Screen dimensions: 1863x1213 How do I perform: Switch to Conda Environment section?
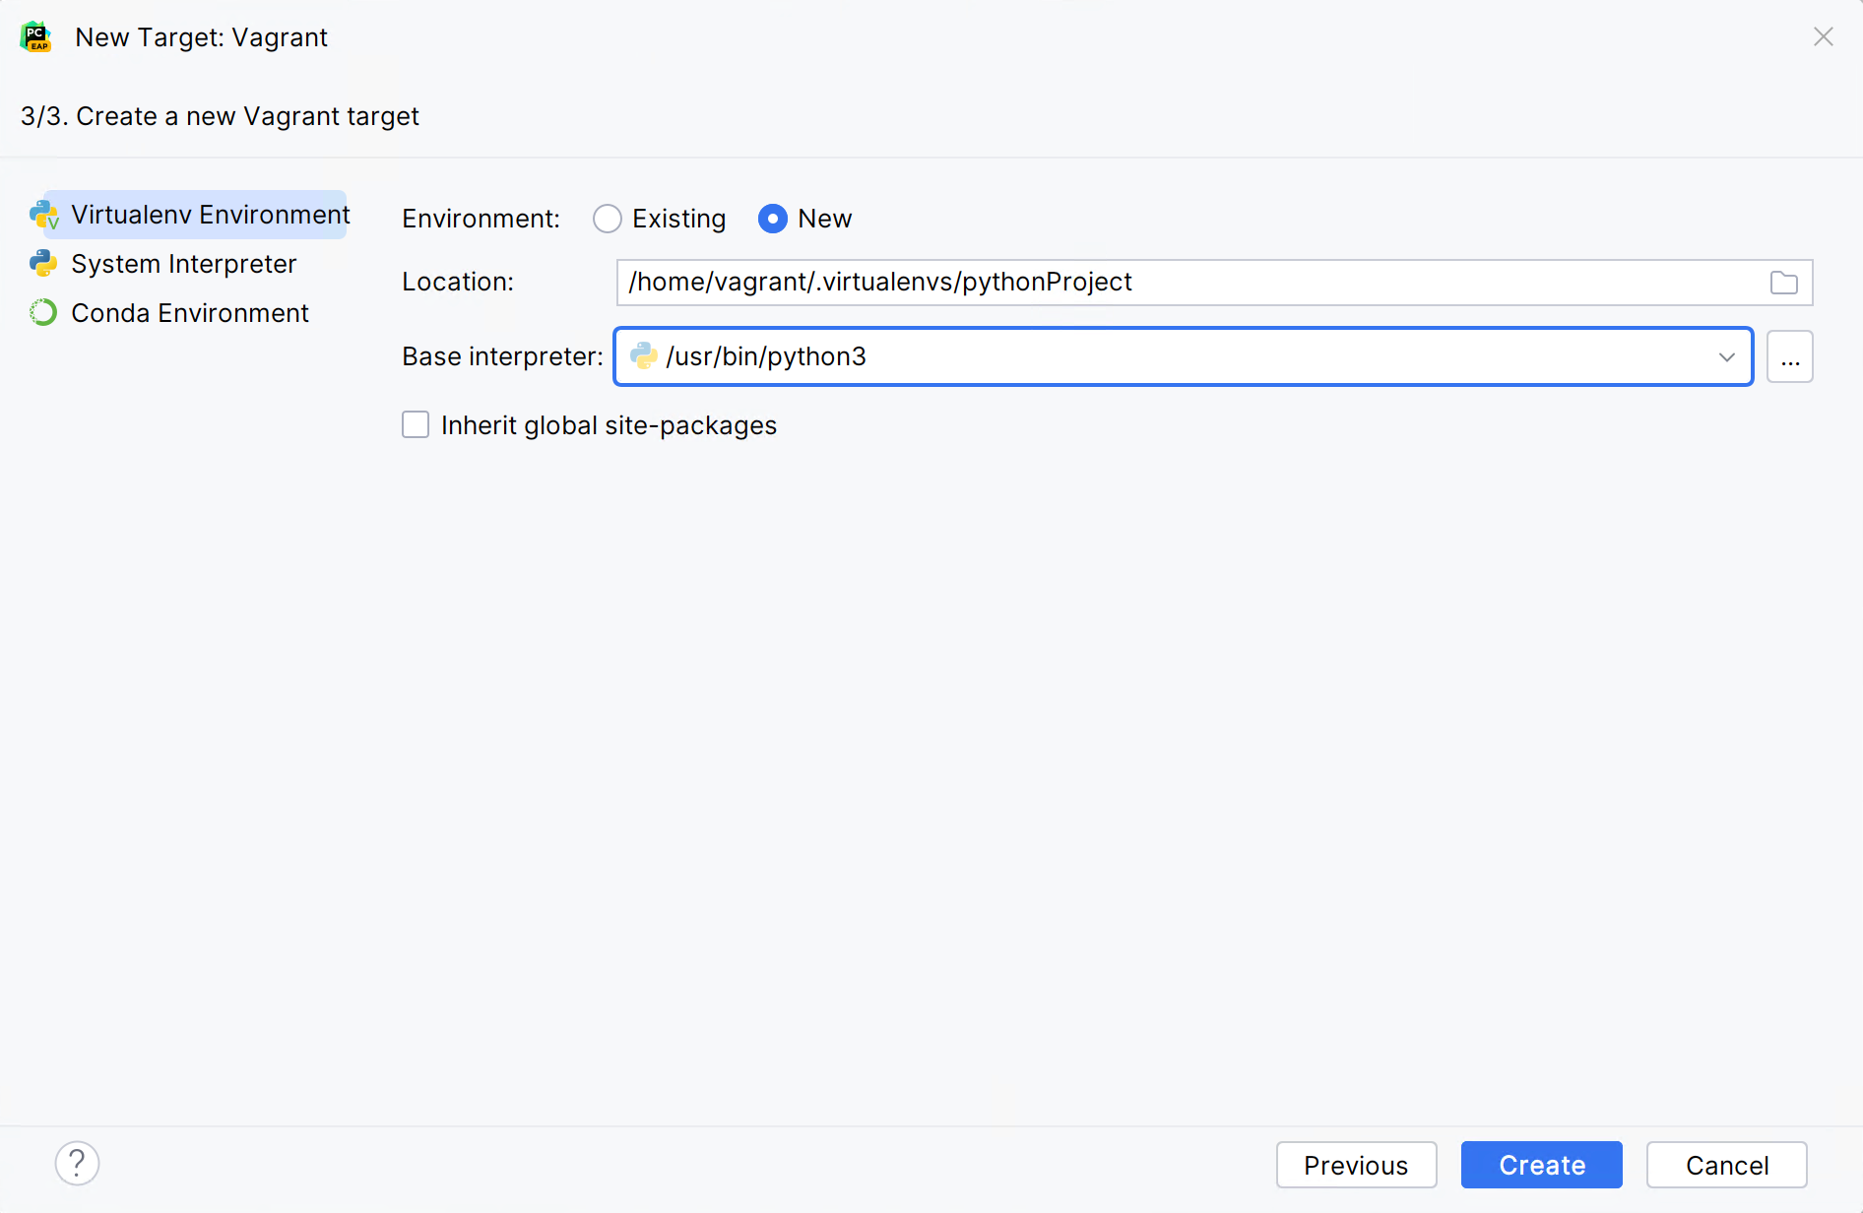click(189, 312)
